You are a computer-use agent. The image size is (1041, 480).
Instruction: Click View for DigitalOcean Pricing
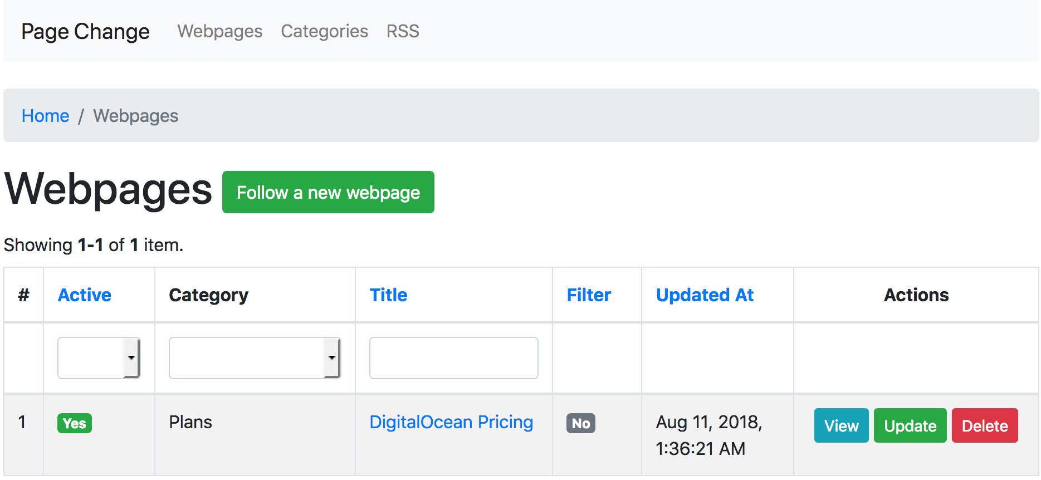tap(841, 426)
